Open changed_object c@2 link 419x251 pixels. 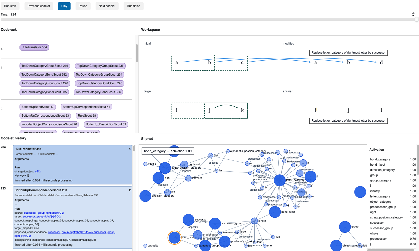38,172
